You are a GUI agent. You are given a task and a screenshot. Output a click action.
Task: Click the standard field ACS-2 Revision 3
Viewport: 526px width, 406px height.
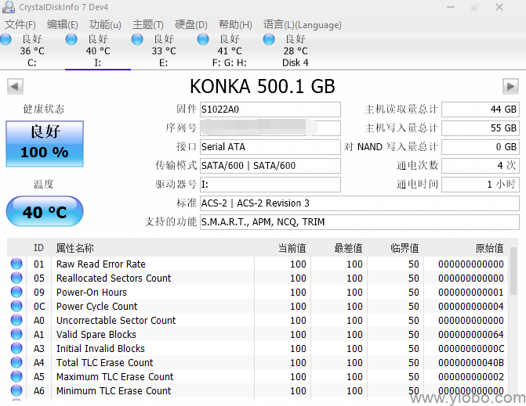pos(360,203)
